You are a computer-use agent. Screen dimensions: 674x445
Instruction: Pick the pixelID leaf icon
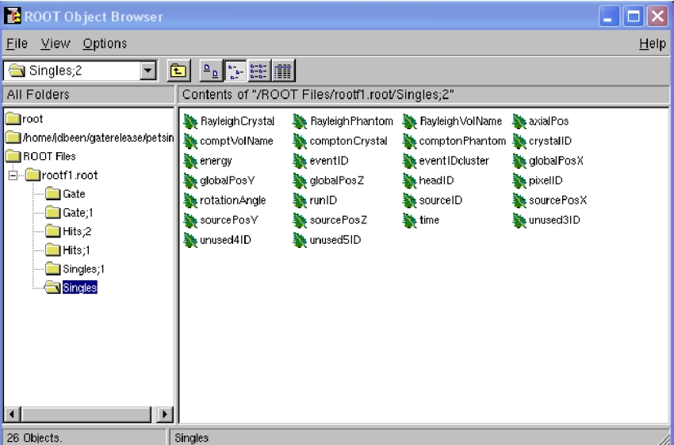519,181
